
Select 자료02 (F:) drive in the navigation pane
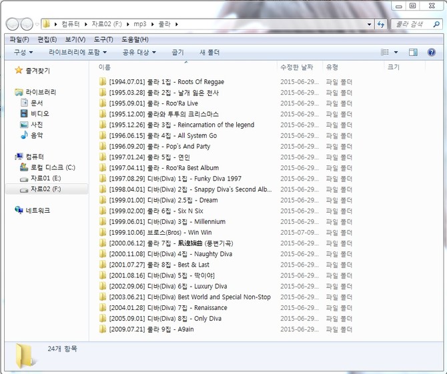coord(45,189)
